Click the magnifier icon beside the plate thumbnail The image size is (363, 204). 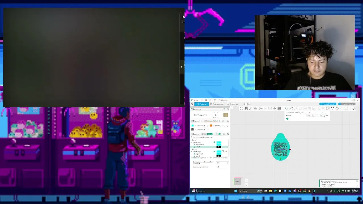tap(246, 185)
